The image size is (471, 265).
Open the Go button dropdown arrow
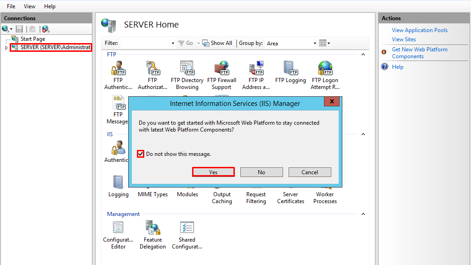(x=199, y=44)
